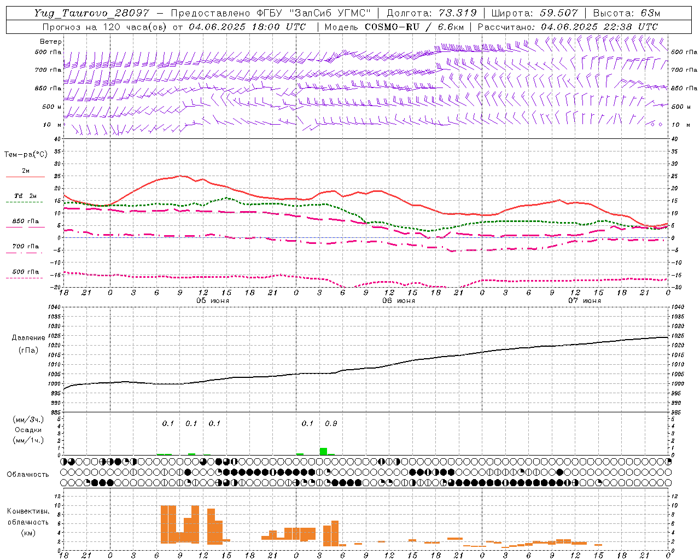The height and width of the screenshot is (560, 700).
Task: Click the 06 июня date label
Action: click(398, 301)
